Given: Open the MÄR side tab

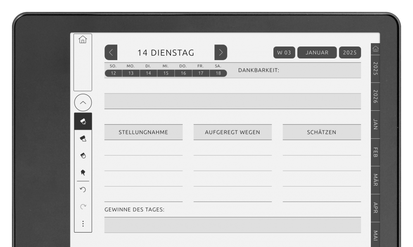Looking at the screenshot, I should click(x=375, y=180).
